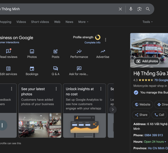Click the business name heading Hệ Thống Sửa
Image resolution: width=168 pixels, height=153 pixels.
point(151,74)
